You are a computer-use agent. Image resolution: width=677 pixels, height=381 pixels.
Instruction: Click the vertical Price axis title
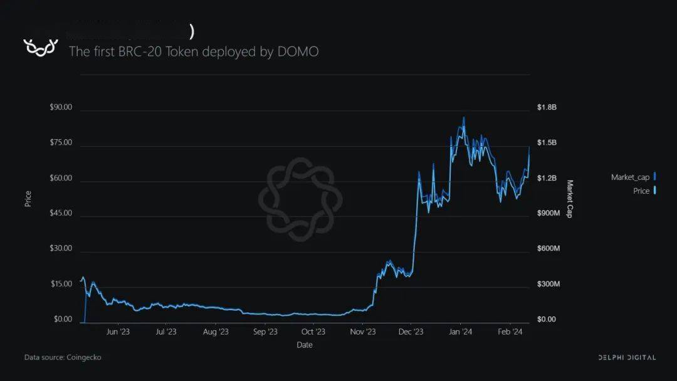pos(28,199)
